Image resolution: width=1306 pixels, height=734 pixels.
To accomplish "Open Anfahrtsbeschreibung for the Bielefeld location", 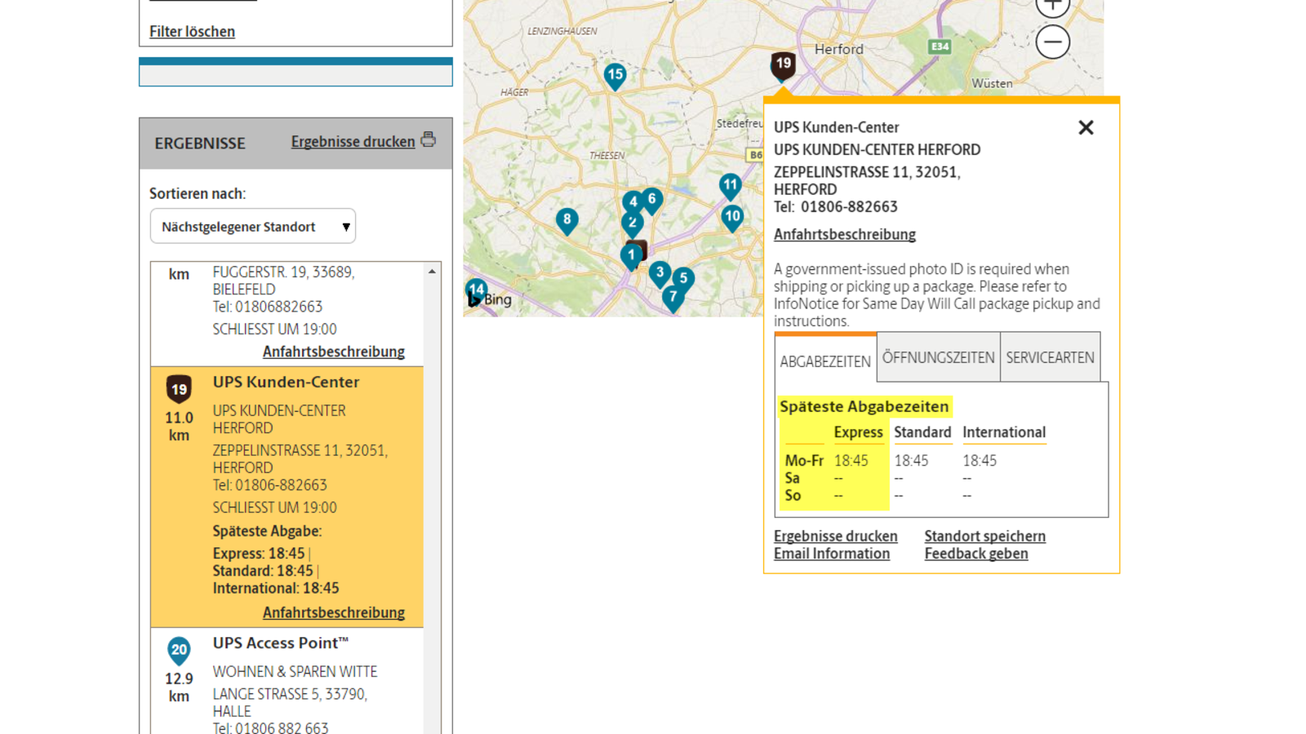I will (x=333, y=352).
